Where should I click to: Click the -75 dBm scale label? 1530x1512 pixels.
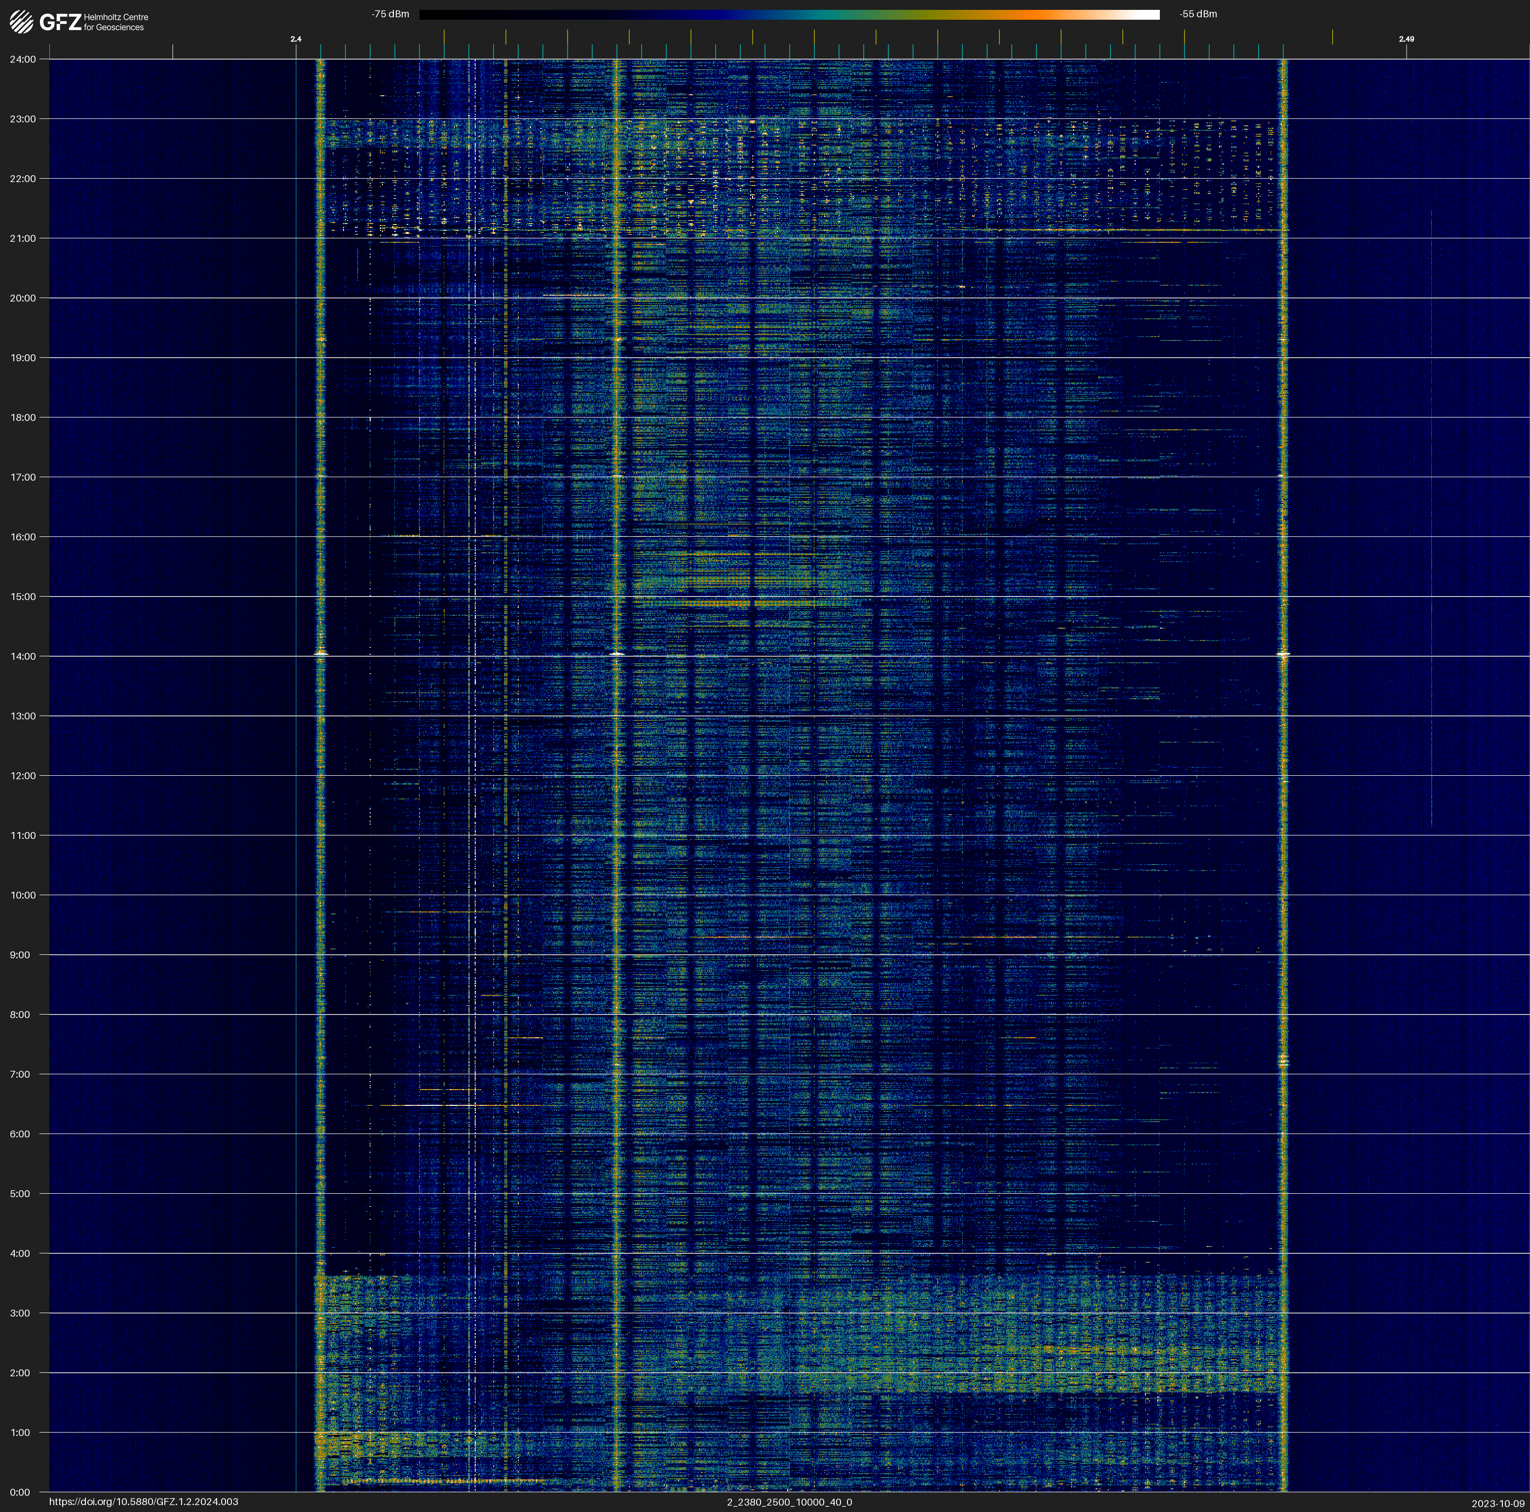(390, 14)
